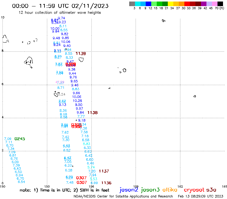Viewport: 227px width, 199px height.
Task: Select the dark blue 12 ft legend swatch
Action: click(148, 4)
